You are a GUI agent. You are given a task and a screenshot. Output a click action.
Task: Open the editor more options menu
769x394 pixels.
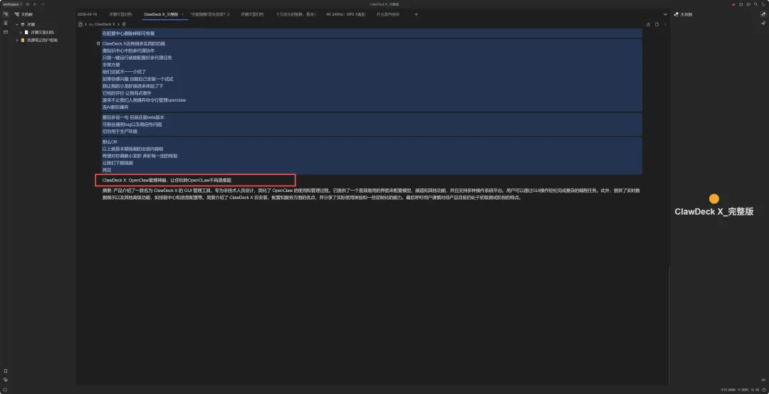pos(666,24)
